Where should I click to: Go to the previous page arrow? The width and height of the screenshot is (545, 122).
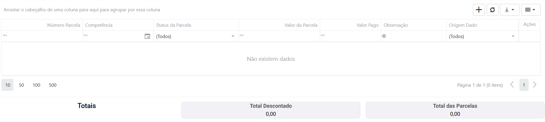point(512,85)
